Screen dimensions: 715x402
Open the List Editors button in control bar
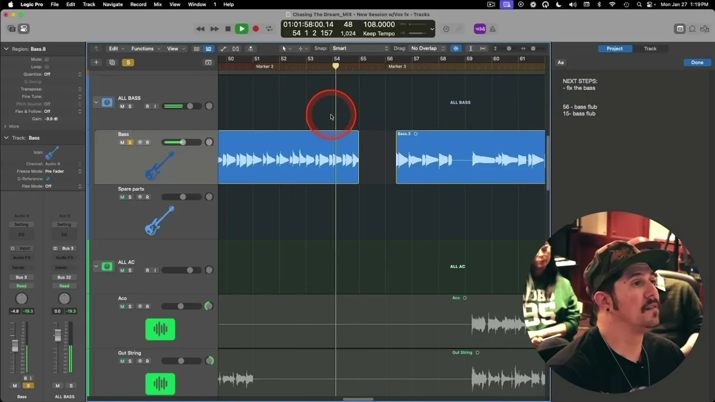click(x=680, y=28)
